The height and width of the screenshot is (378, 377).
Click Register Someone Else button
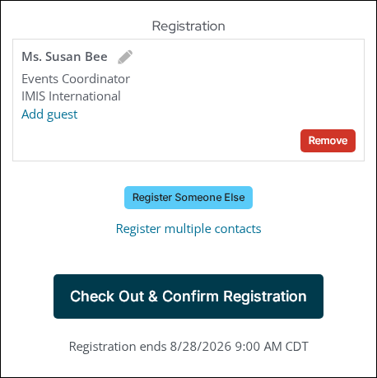[x=188, y=198]
